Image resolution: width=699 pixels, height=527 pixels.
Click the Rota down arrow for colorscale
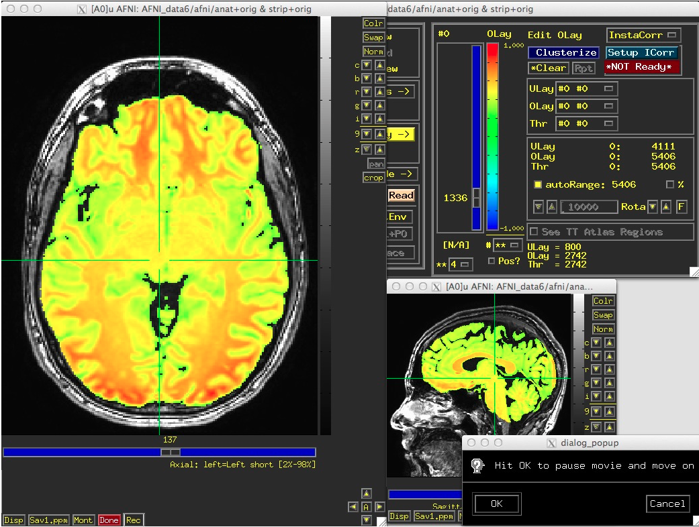point(653,207)
